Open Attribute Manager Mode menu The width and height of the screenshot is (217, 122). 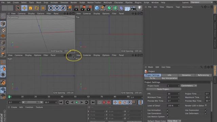tap(151, 67)
